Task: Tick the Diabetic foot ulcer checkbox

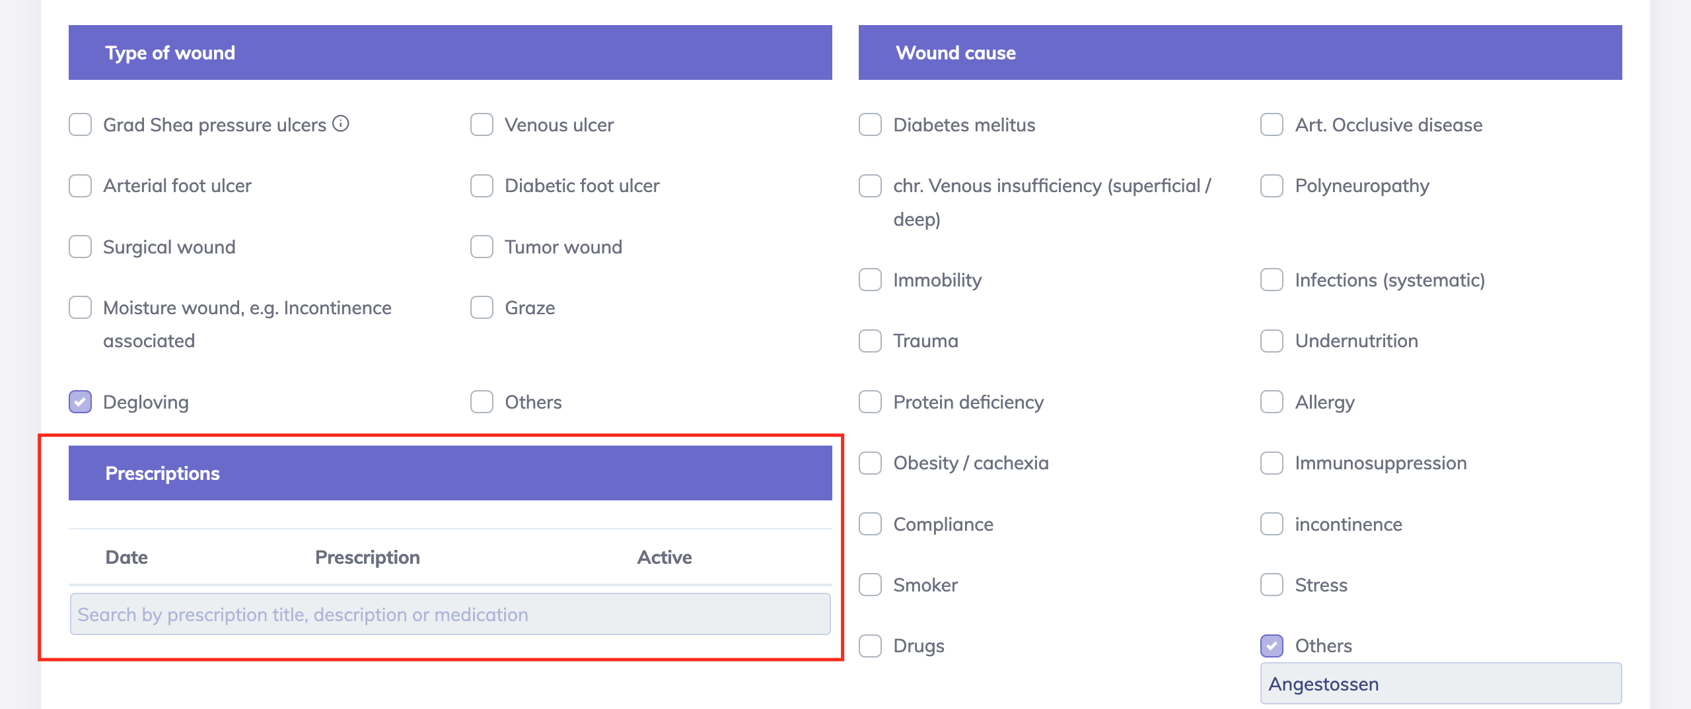Action: [482, 186]
